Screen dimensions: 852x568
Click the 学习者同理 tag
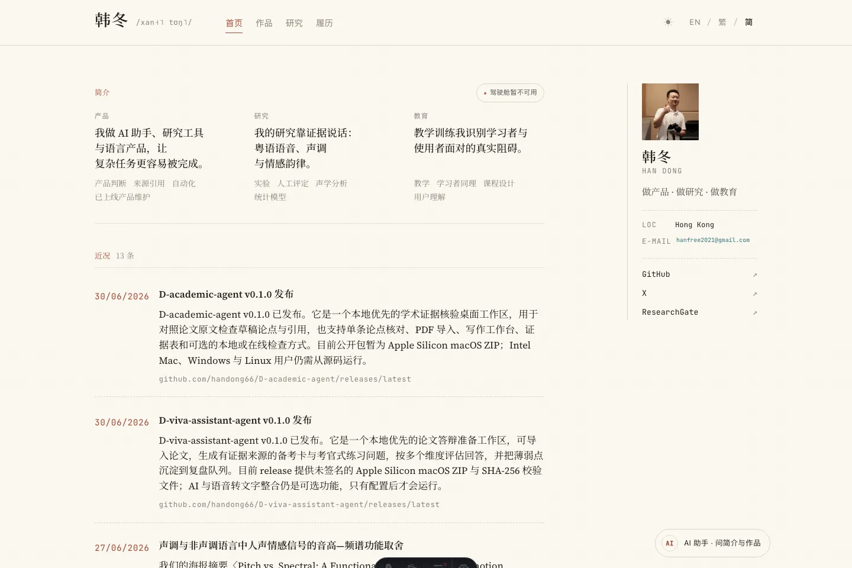click(456, 183)
